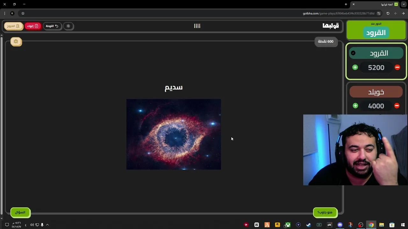Click the bug report icon button

(x=16, y=42)
